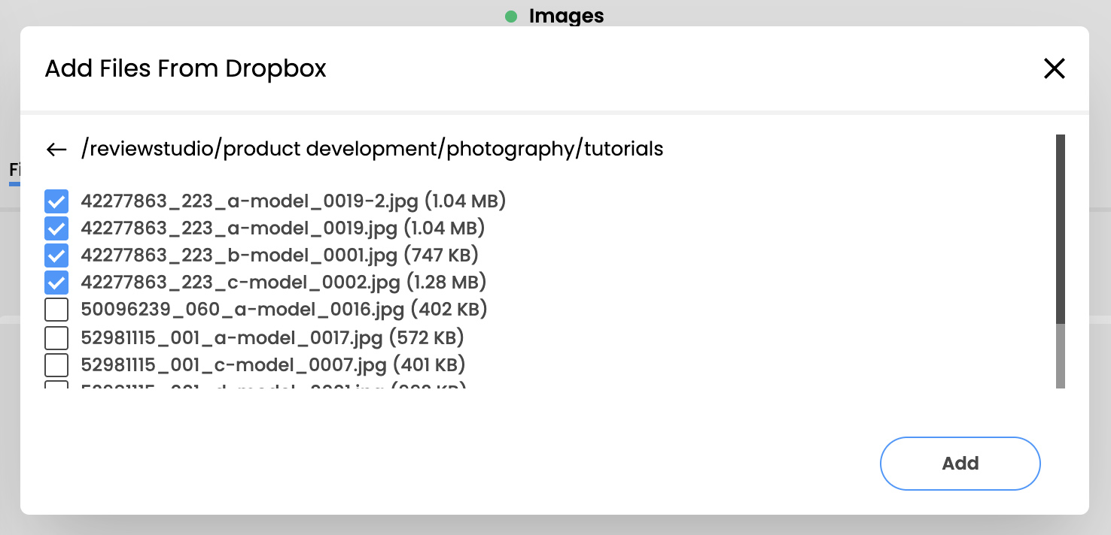Select the 52981115_001_c-model_0007.jpg checkbox

[56, 365]
